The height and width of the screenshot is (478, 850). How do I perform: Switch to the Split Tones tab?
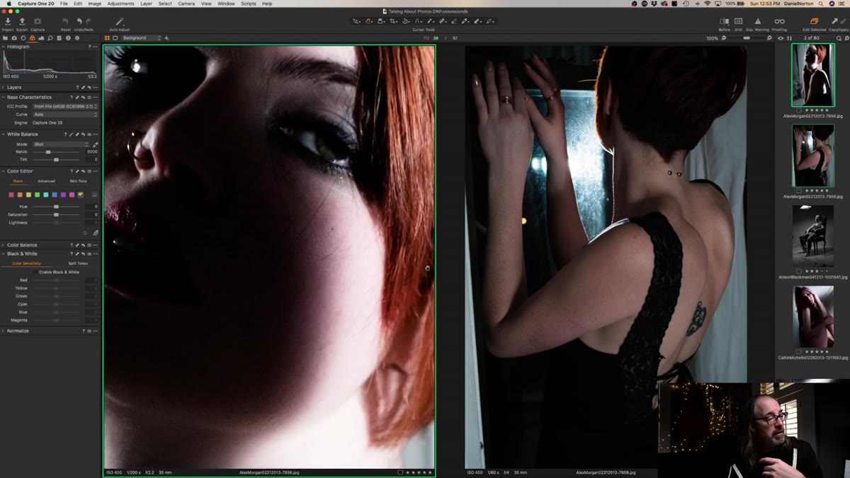click(78, 263)
